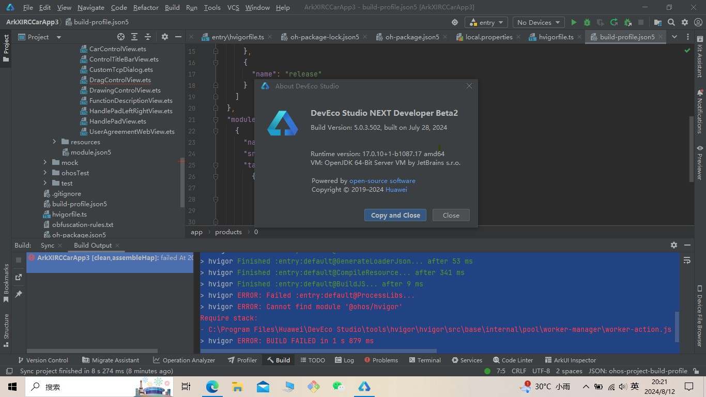Open Build panel settings gear
Image resolution: width=706 pixels, height=397 pixels.
pos(673,245)
